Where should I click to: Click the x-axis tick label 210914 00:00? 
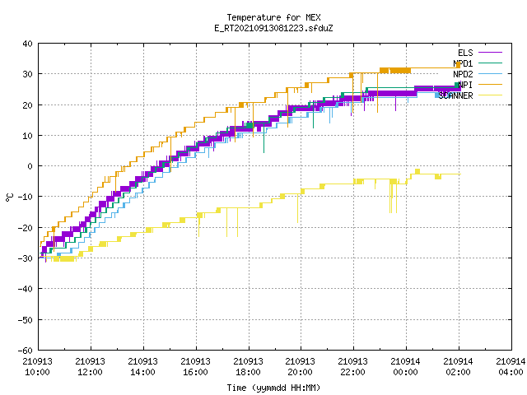(406, 367)
